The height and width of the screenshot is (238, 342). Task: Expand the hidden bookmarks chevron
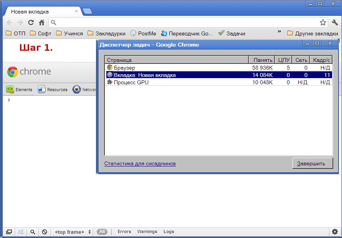click(x=279, y=32)
